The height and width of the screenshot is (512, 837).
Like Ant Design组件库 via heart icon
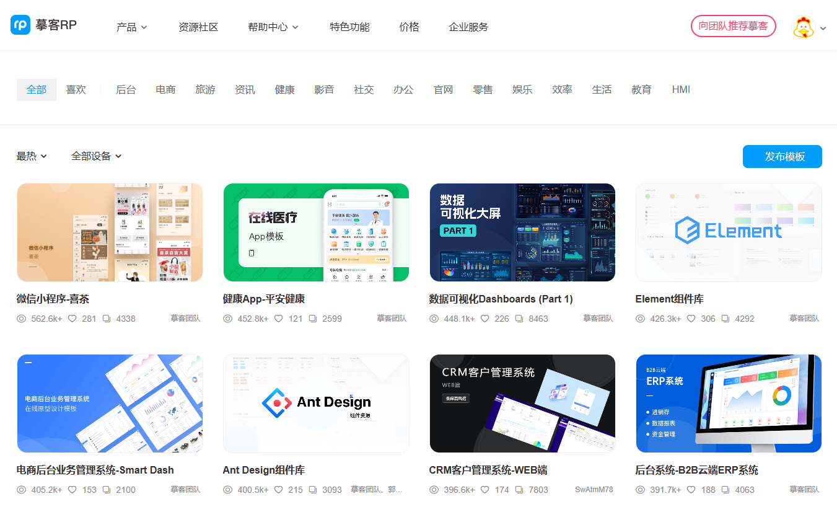[278, 490]
